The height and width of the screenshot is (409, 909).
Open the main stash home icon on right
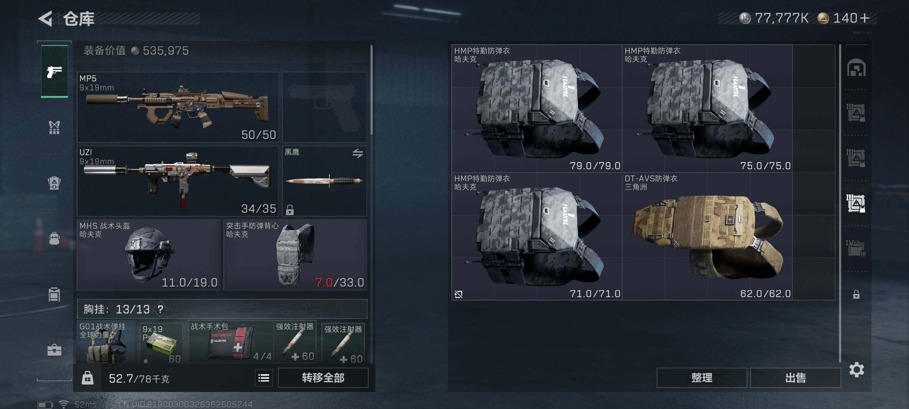(856, 68)
